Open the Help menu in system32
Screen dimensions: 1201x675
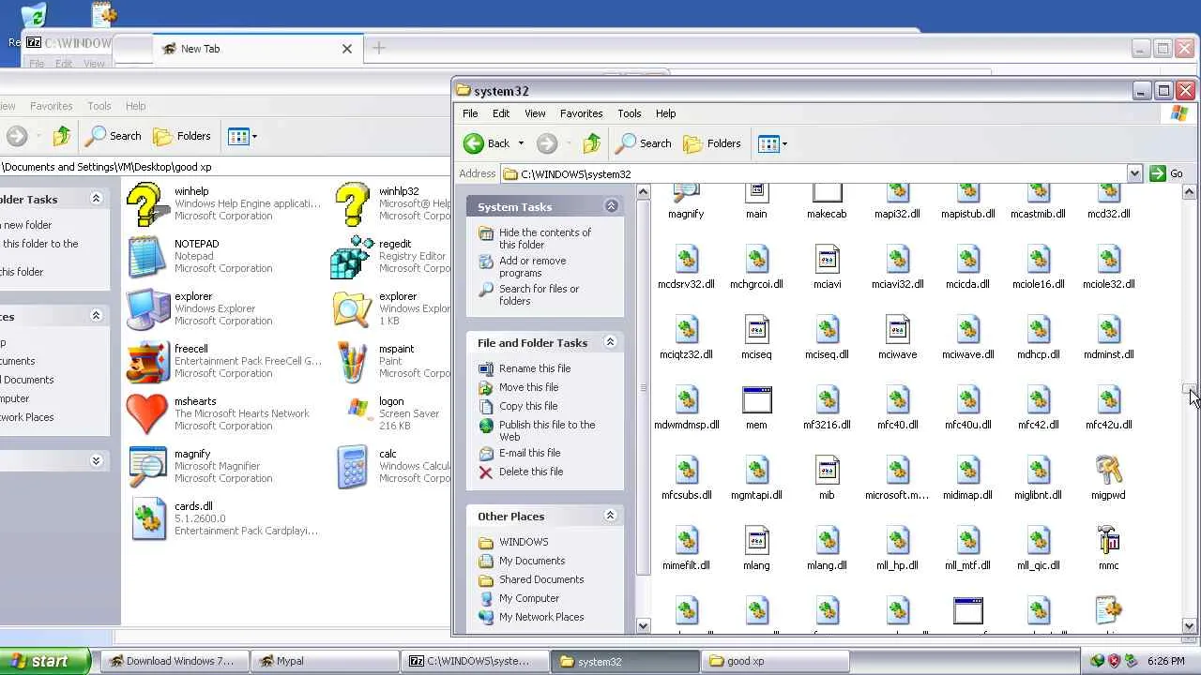[x=665, y=113]
